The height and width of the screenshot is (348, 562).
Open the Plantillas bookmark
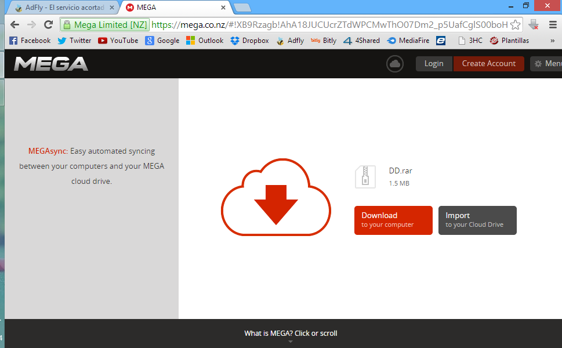tap(509, 41)
